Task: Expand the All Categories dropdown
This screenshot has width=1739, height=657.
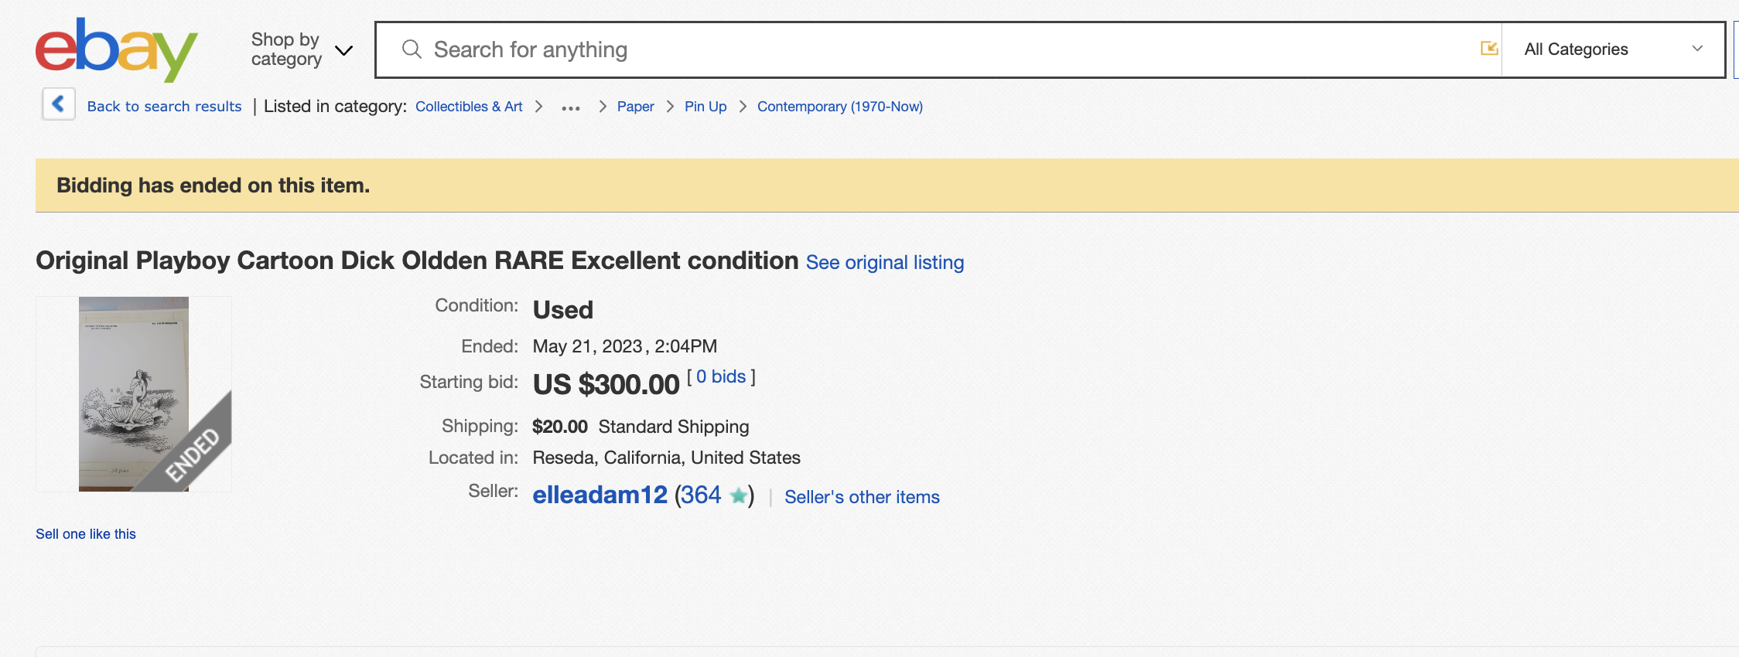Action: pos(1613,49)
